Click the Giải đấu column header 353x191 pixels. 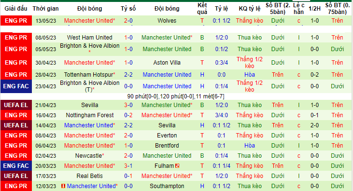tap(16, 9)
